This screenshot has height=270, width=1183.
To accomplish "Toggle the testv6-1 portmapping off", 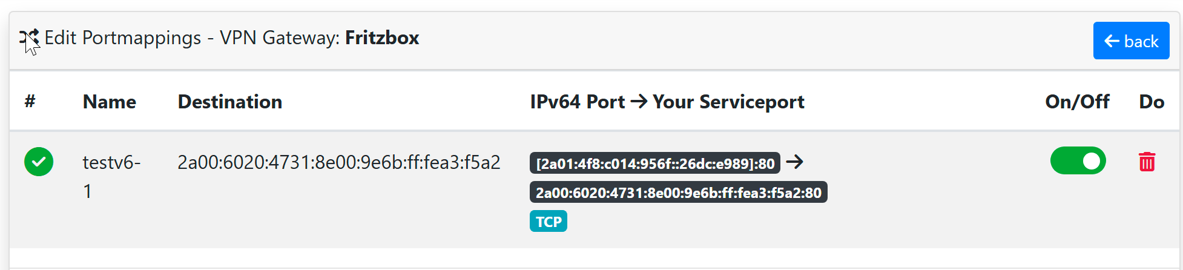I will 1078,161.
